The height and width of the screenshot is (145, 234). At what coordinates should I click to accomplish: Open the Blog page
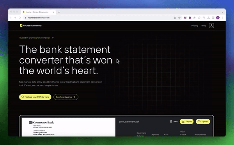click(204, 25)
